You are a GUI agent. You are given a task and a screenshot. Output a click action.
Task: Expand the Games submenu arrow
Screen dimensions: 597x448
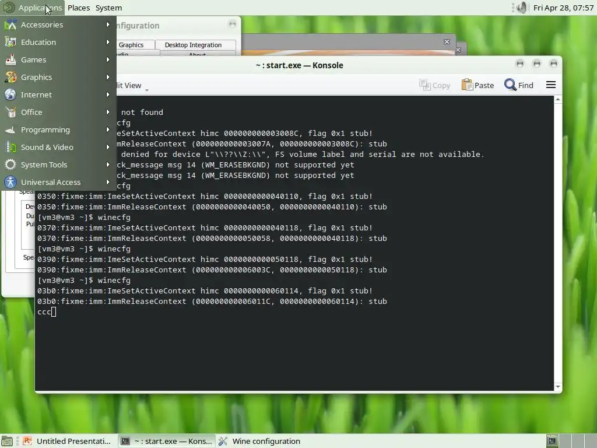pos(108,60)
